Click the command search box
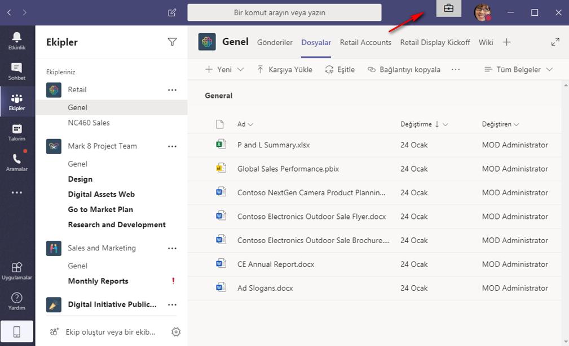Screen dimensions: 569x346 pos(284,13)
